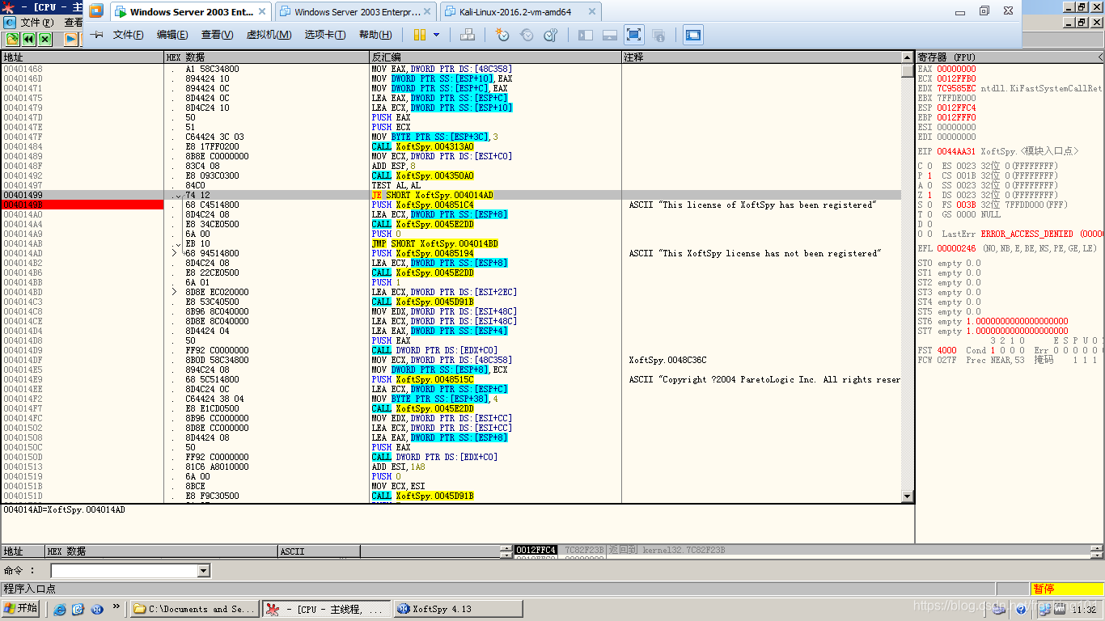Click the disassembly scrollbar down arrow

click(907, 496)
